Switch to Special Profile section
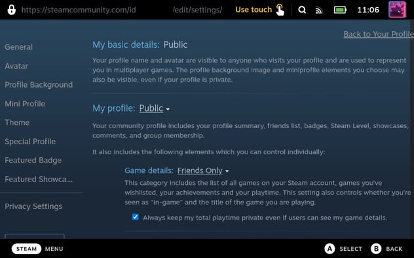Screen dimensions: 414x258 coord(30,141)
